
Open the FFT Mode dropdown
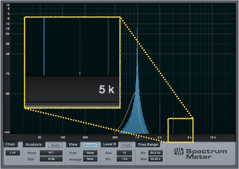51,153
